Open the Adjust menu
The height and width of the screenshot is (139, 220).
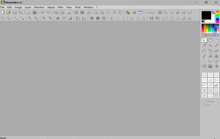[51, 7]
